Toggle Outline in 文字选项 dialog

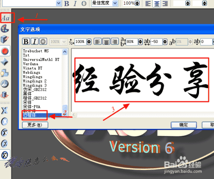coord(43,42)
